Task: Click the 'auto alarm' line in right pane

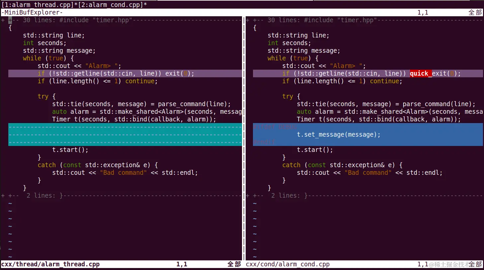Action: [x=390, y=111]
